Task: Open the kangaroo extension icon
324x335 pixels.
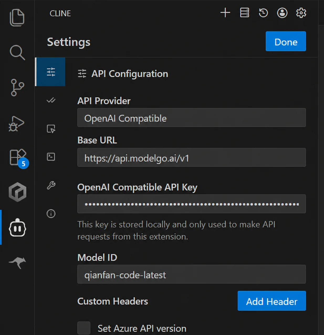Action: coord(18,262)
